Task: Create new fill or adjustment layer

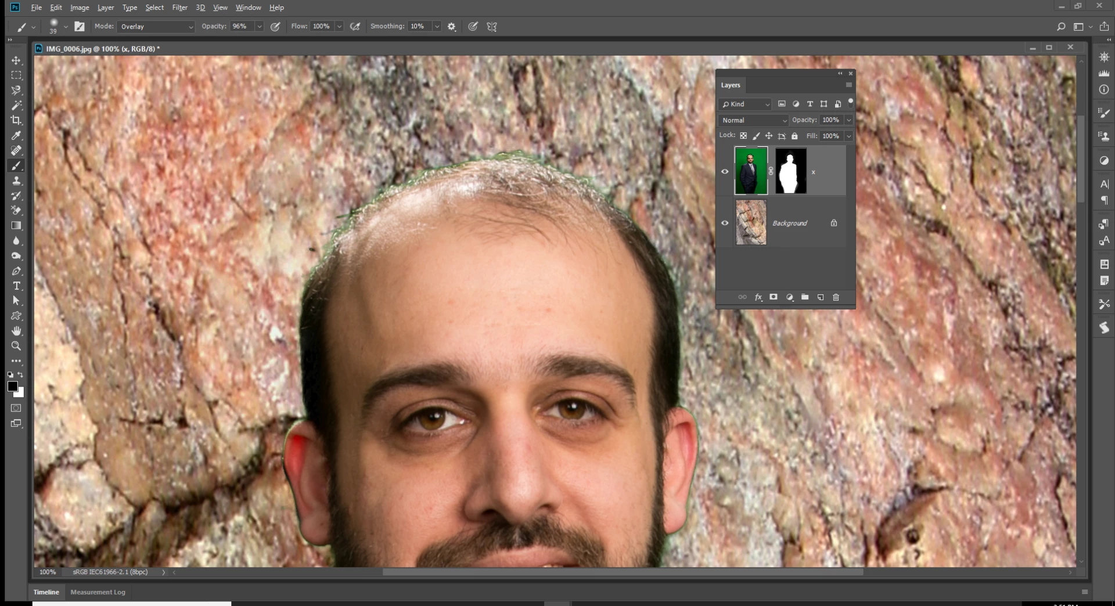Action: coord(790,297)
